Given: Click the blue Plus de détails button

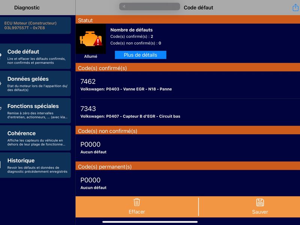Looking at the screenshot, I should click(140, 55).
